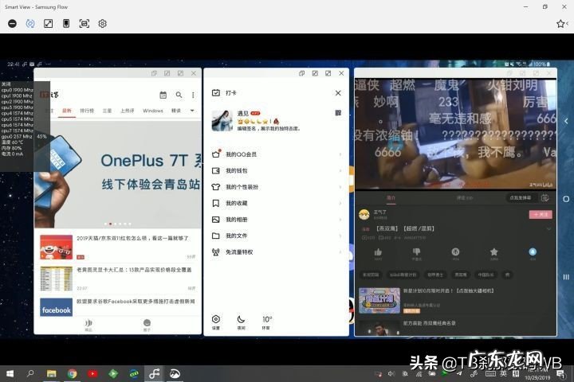Viewport: 574px width, 382px height.
Task: Open the Facebook news article headline
Action: (136, 302)
